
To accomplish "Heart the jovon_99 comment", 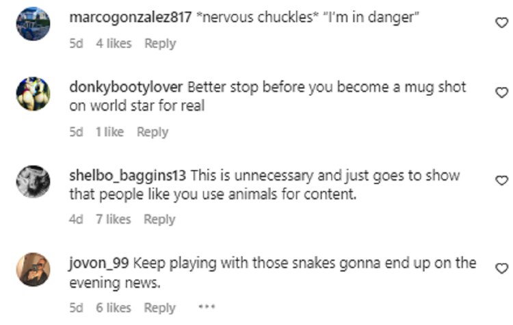I will pos(501,268).
